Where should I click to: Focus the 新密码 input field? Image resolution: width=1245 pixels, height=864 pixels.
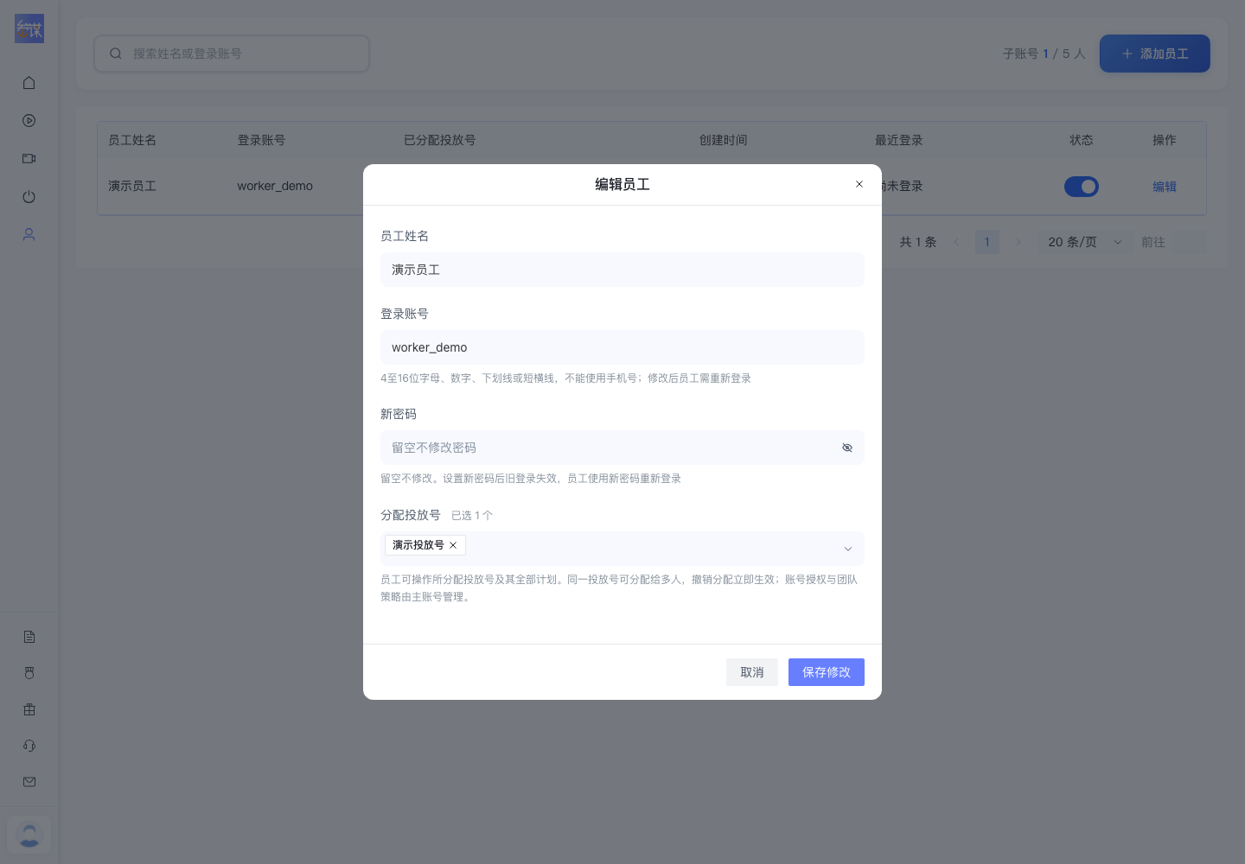pyautogui.click(x=622, y=448)
